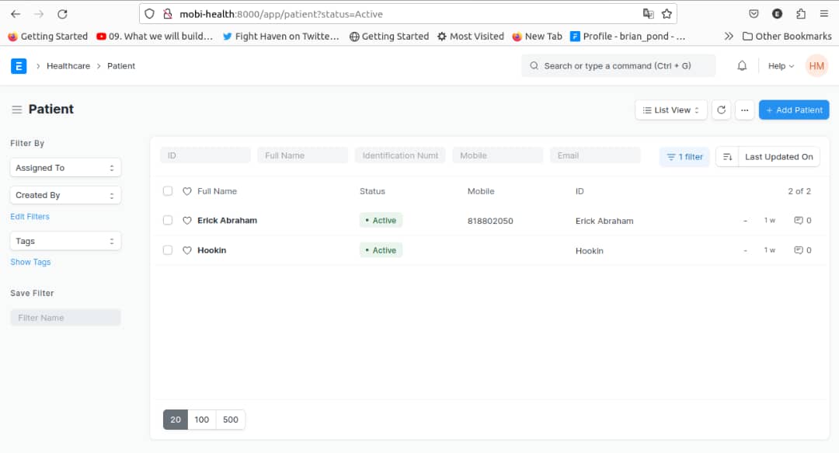
Task: Select 100 records per page
Action: (202, 420)
